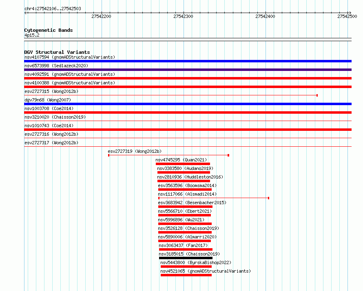
Task: Select the 4p15.2 cytogenetic band label
Action: click(x=32, y=35)
